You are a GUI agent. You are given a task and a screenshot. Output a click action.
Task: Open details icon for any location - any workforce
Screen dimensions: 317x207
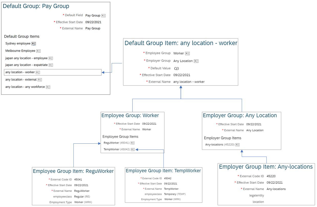[48, 87]
